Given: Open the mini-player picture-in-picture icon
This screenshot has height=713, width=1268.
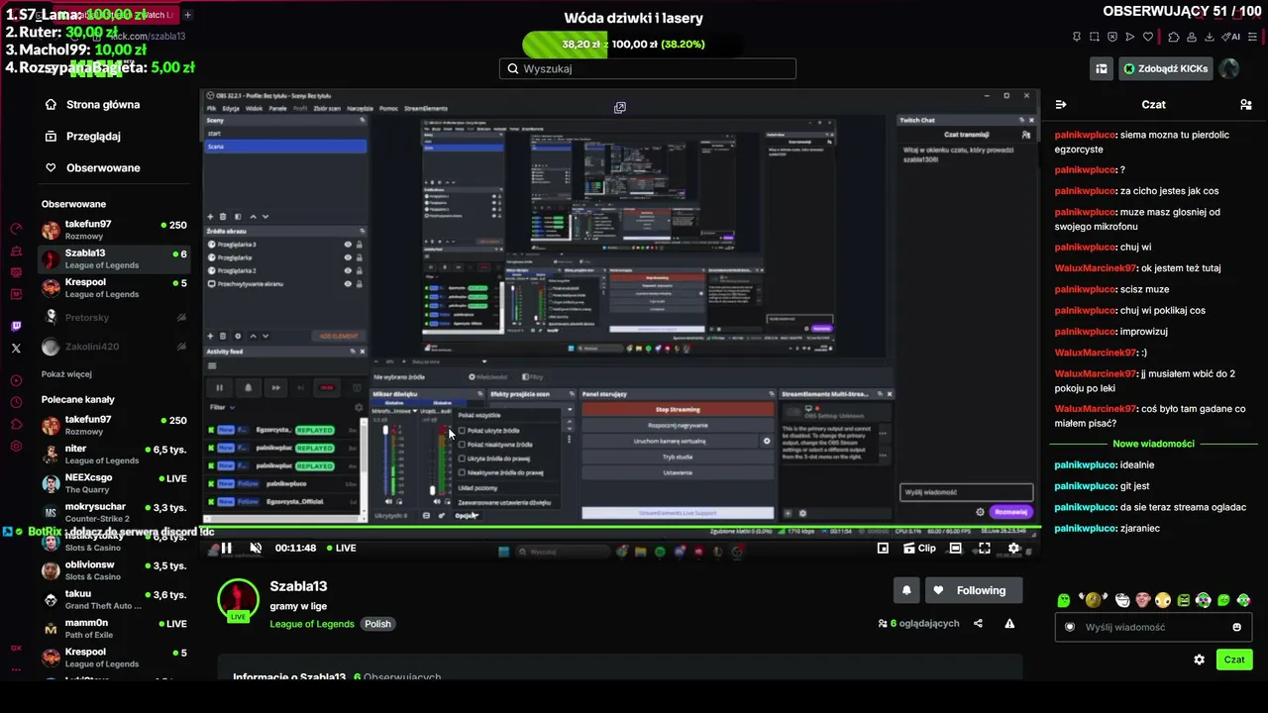Looking at the screenshot, I should [x=883, y=548].
